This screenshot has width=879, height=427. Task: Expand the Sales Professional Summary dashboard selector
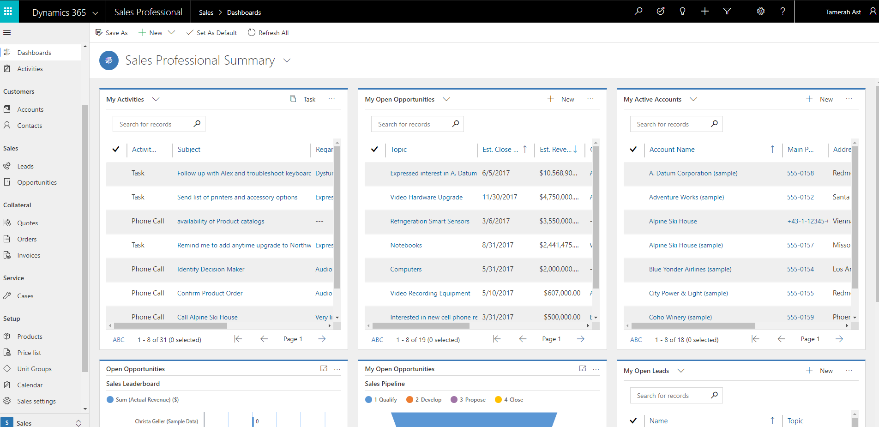tap(287, 60)
